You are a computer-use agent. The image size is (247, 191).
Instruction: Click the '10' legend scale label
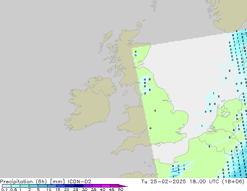tap(49, 189)
